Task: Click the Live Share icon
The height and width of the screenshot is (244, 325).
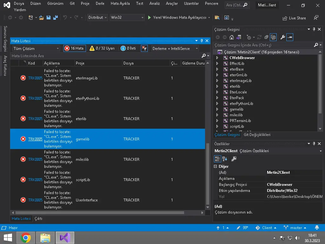Action: (x=285, y=18)
